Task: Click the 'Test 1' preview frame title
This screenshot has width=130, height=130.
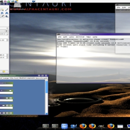Action: click(3, 83)
